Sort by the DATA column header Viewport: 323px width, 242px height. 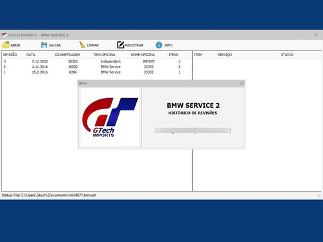[31, 55]
